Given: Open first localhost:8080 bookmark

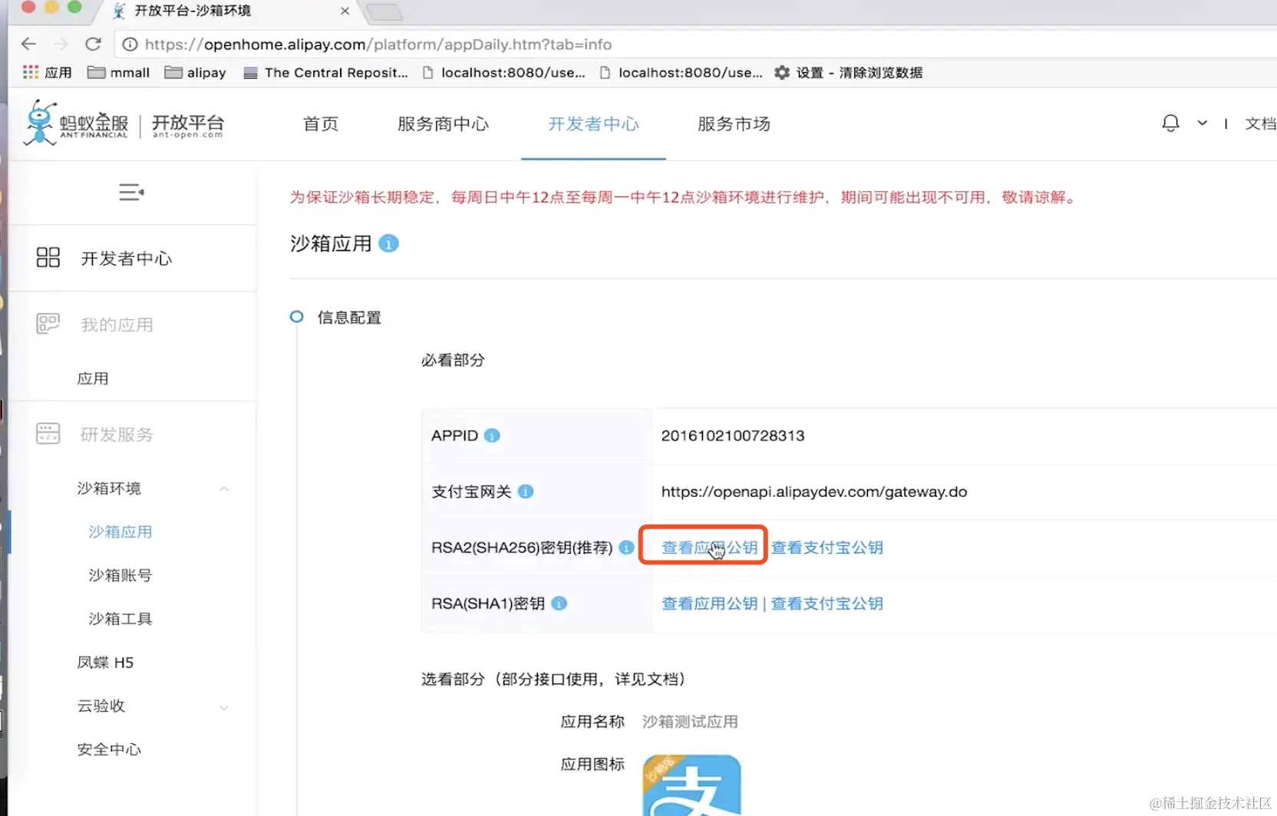Looking at the screenshot, I should (504, 72).
